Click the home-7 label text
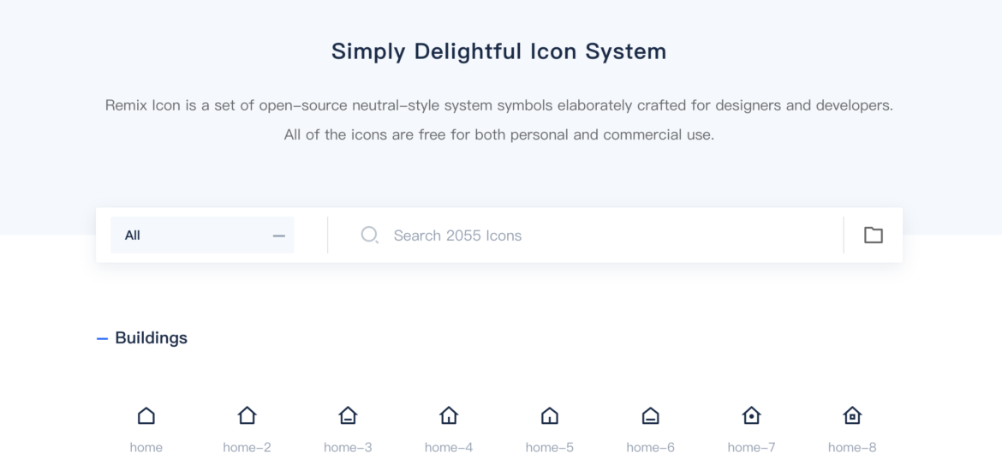The height and width of the screenshot is (471, 1002). click(x=752, y=447)
